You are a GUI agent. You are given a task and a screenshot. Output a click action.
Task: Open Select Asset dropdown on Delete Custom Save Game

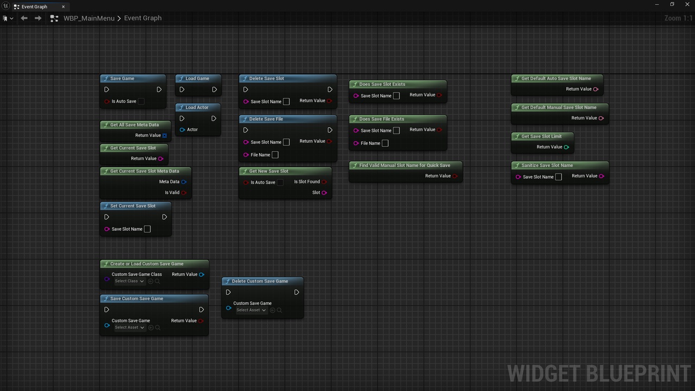pyautogui.click(x=251, y=310)
